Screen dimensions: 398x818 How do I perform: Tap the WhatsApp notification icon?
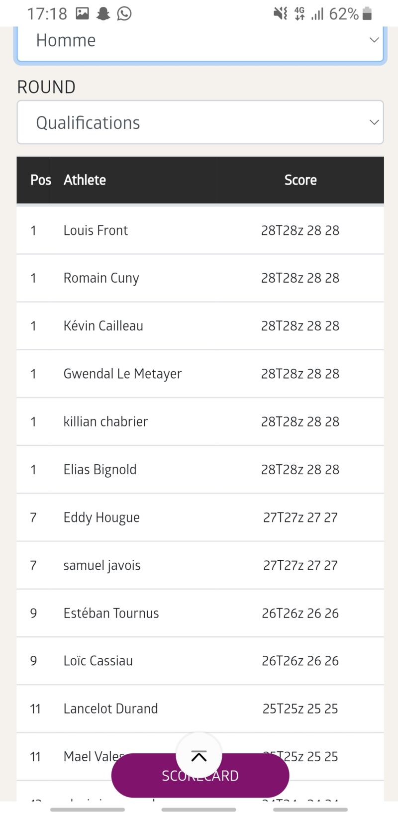[x=124, y=13]
